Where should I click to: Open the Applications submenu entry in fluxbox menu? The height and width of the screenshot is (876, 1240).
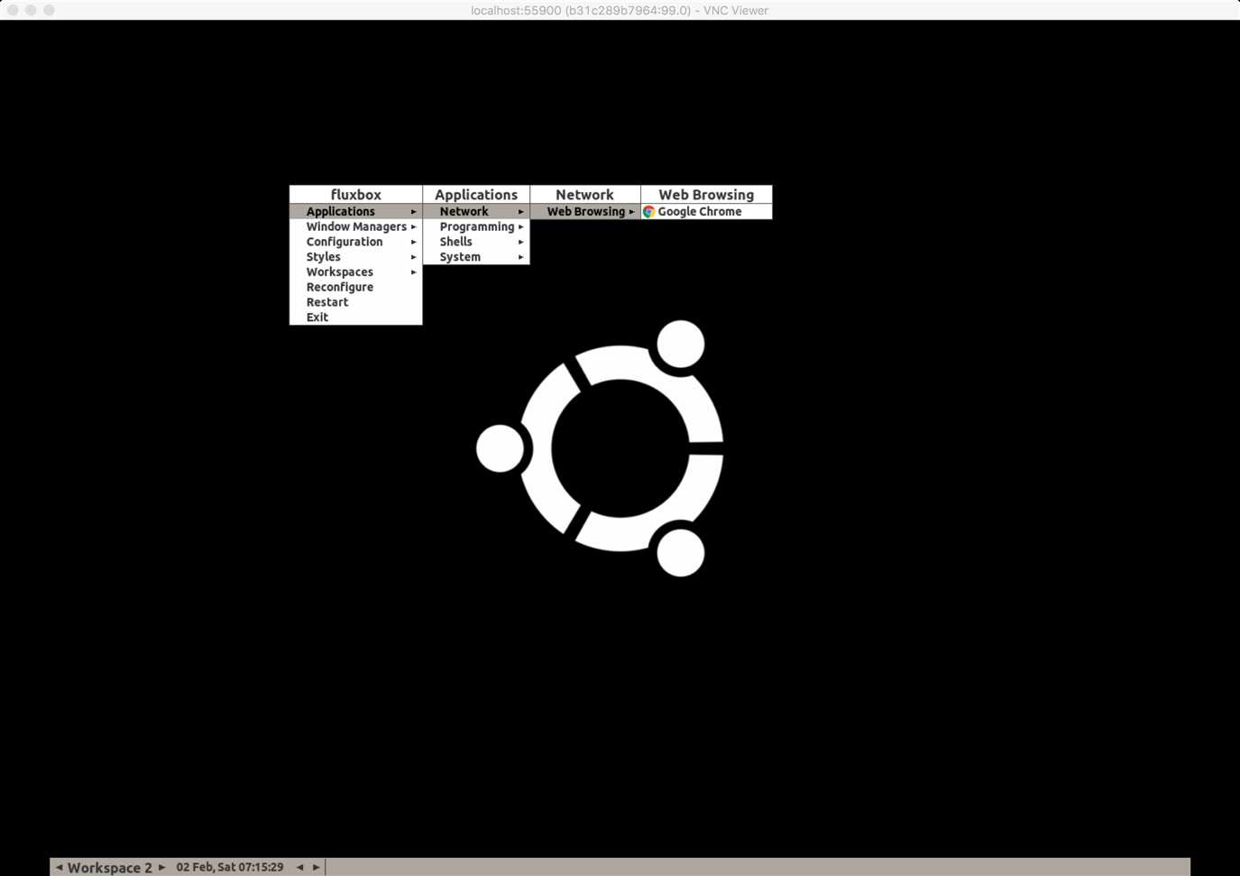(x=355, y=211)
